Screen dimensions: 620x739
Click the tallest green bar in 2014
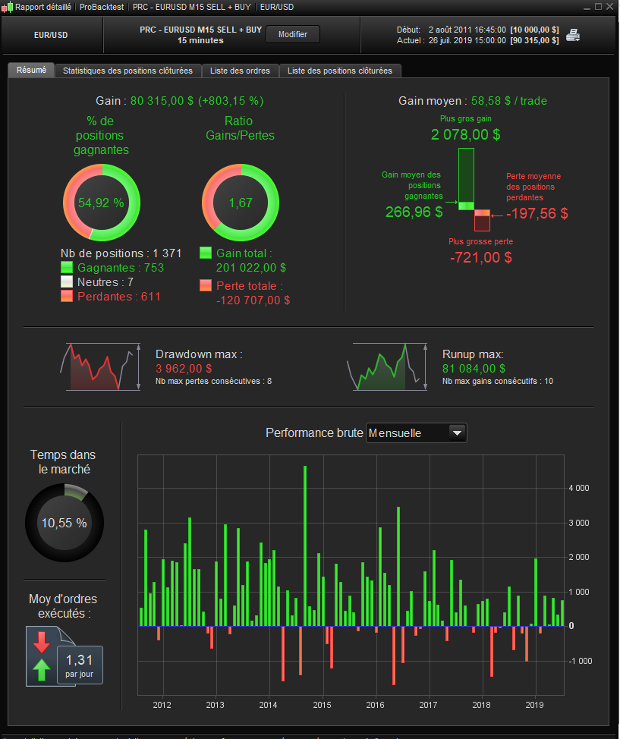305,546
